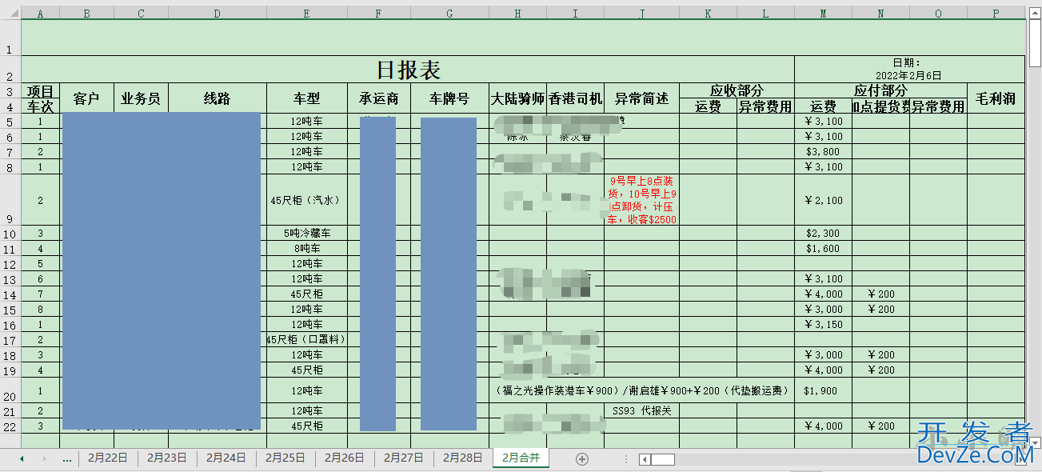Click the 45尺柜（汽水） cell

tap(307, 200)
